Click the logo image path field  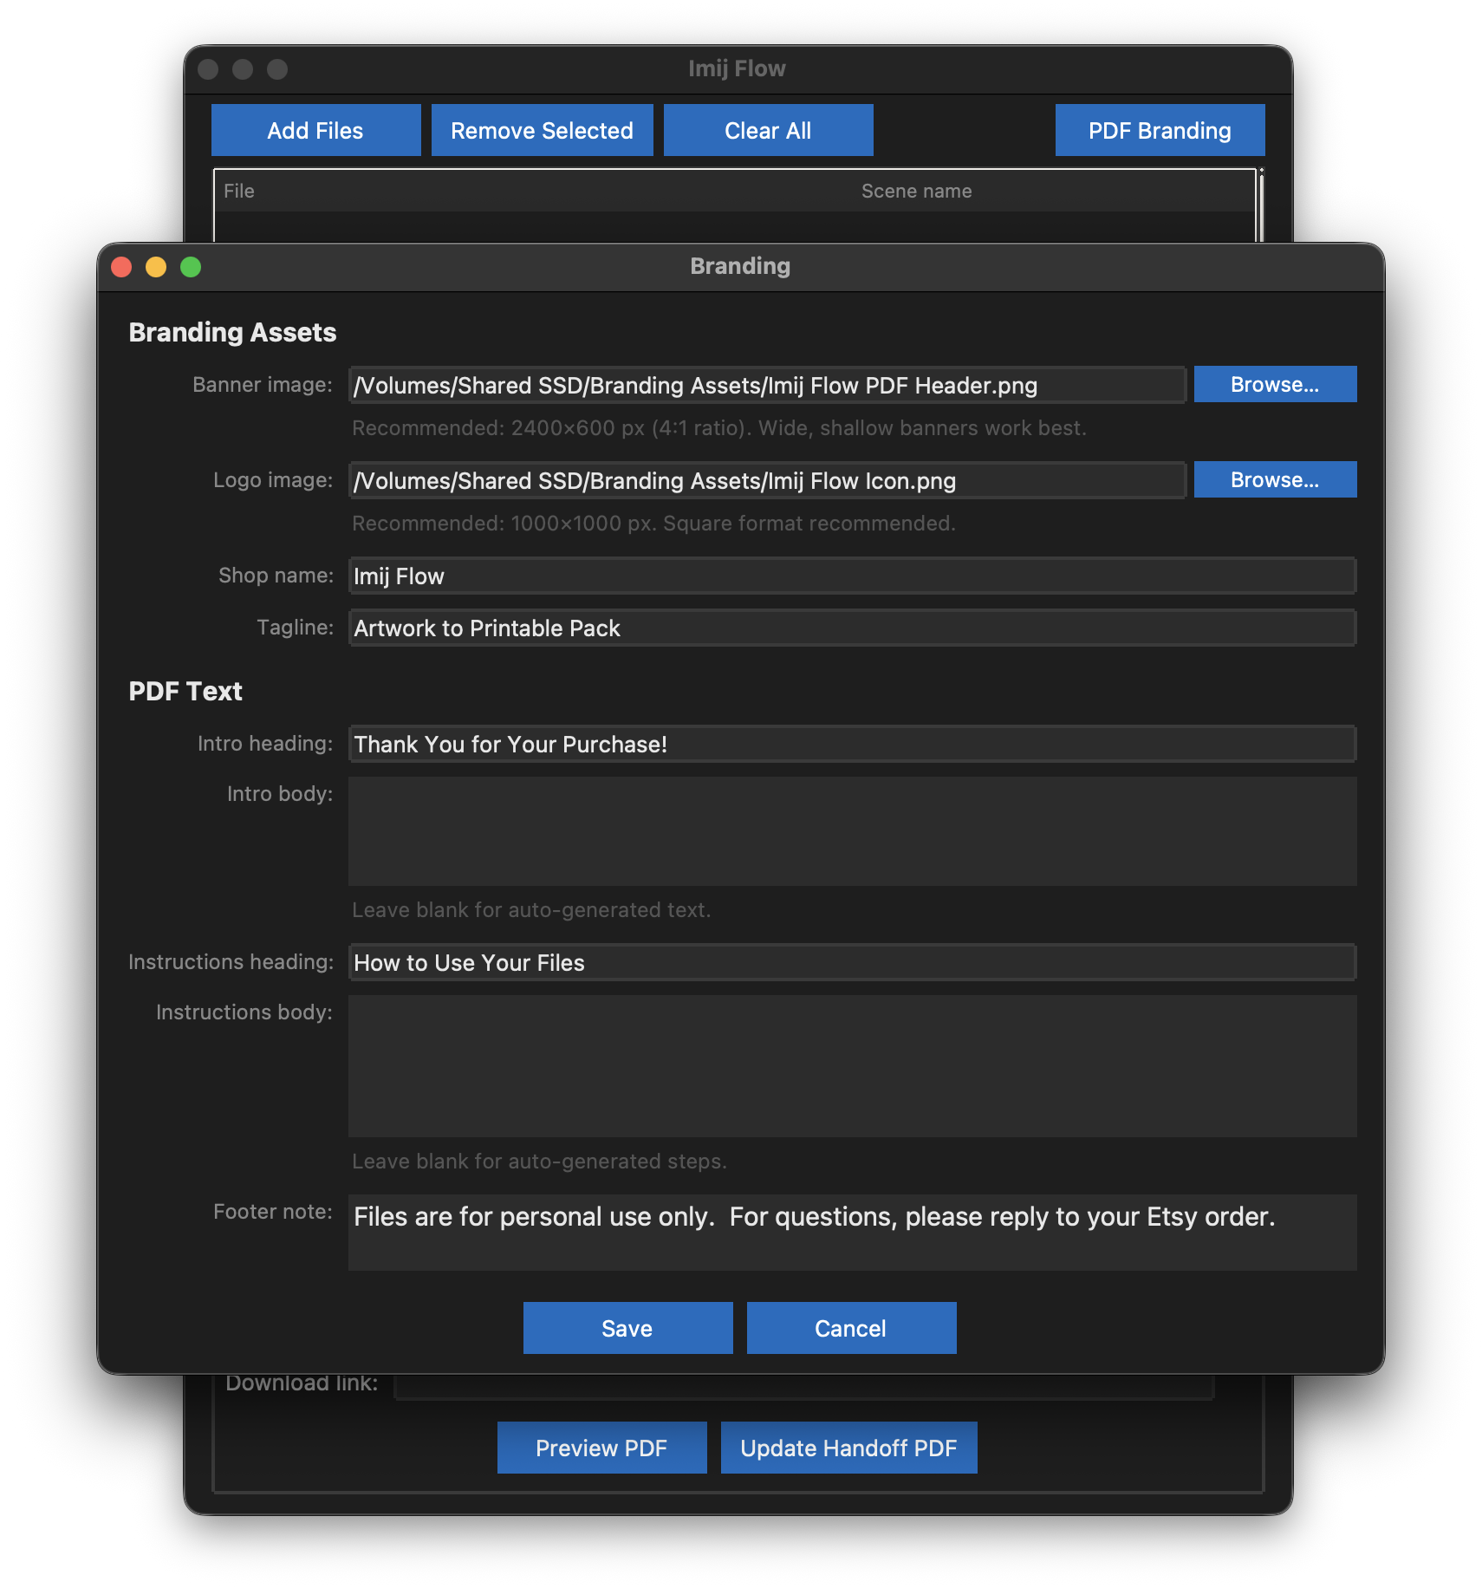765,480
